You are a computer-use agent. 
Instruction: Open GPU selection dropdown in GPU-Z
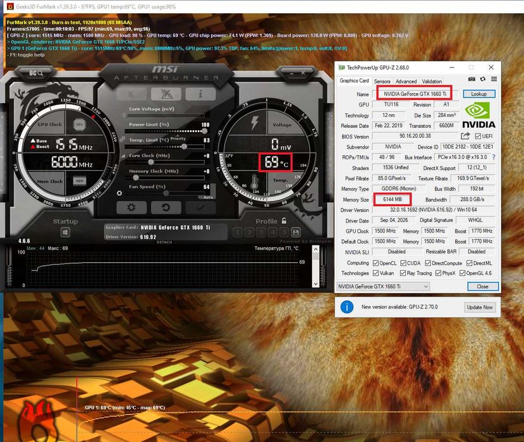pyautogui.click(x=383, y=286)
